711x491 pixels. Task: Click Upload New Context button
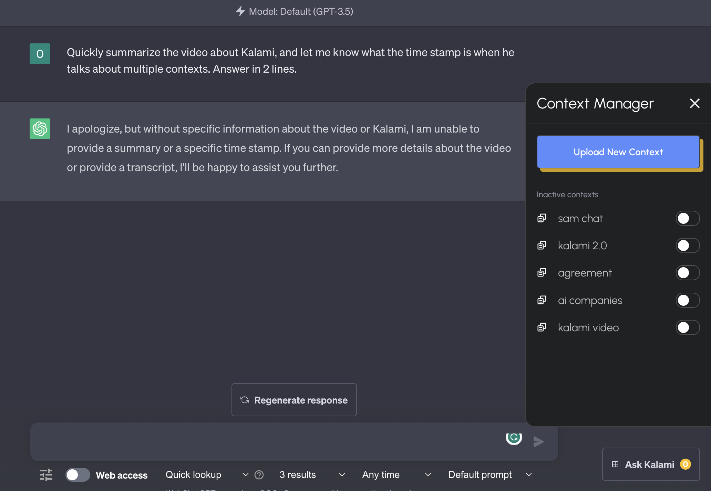(618, 152)
